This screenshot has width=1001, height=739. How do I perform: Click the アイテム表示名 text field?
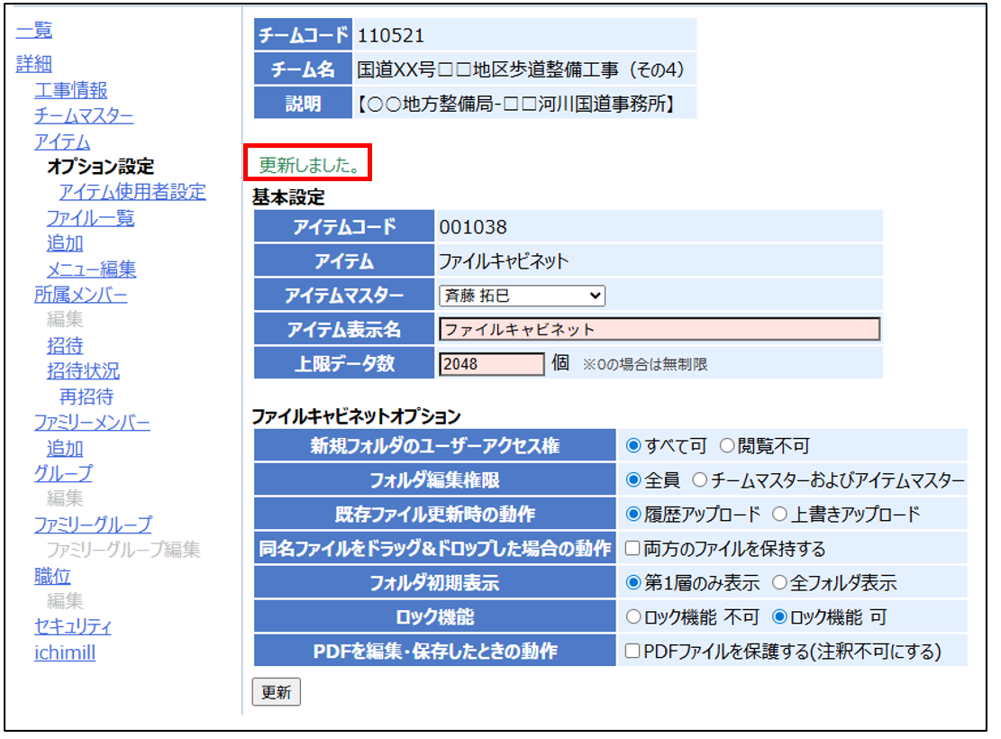coord(659,330)
